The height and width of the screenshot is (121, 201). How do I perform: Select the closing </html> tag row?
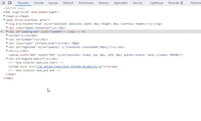(x=8, y=78)
